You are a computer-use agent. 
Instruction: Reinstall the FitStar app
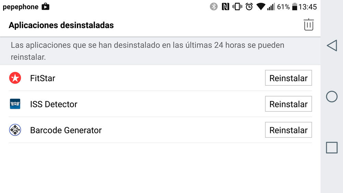click(288, 78)
